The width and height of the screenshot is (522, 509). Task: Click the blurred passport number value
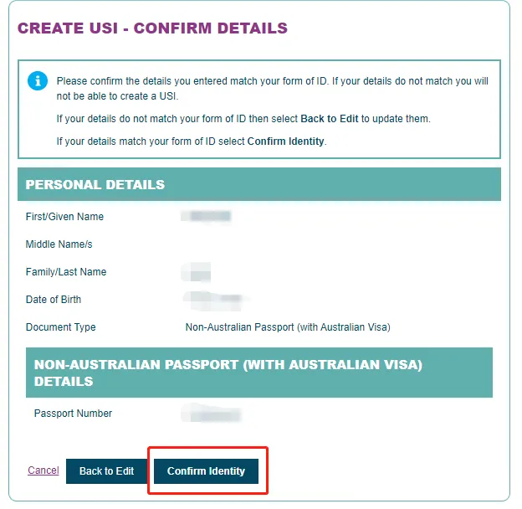(x=213, y=414)
